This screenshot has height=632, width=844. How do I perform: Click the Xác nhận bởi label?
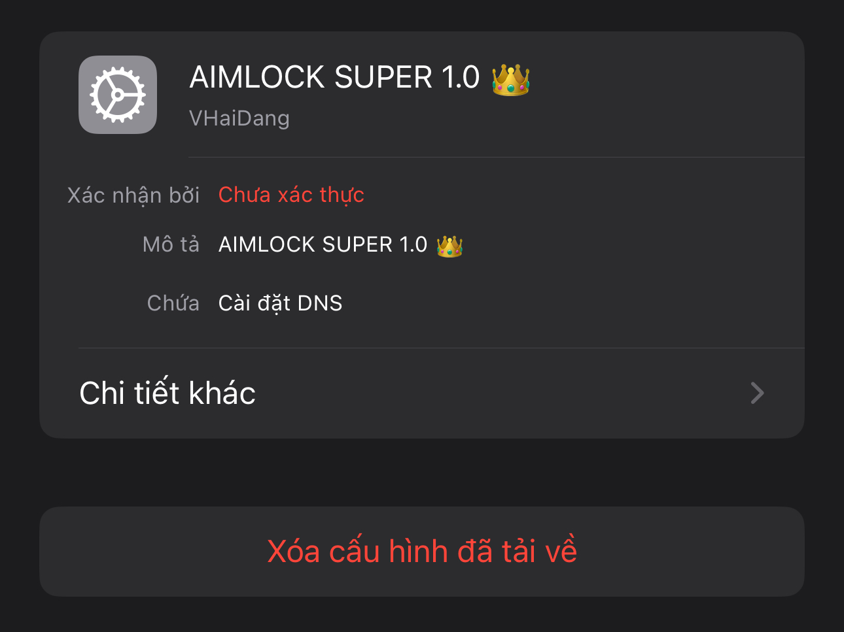click(133, 195)
